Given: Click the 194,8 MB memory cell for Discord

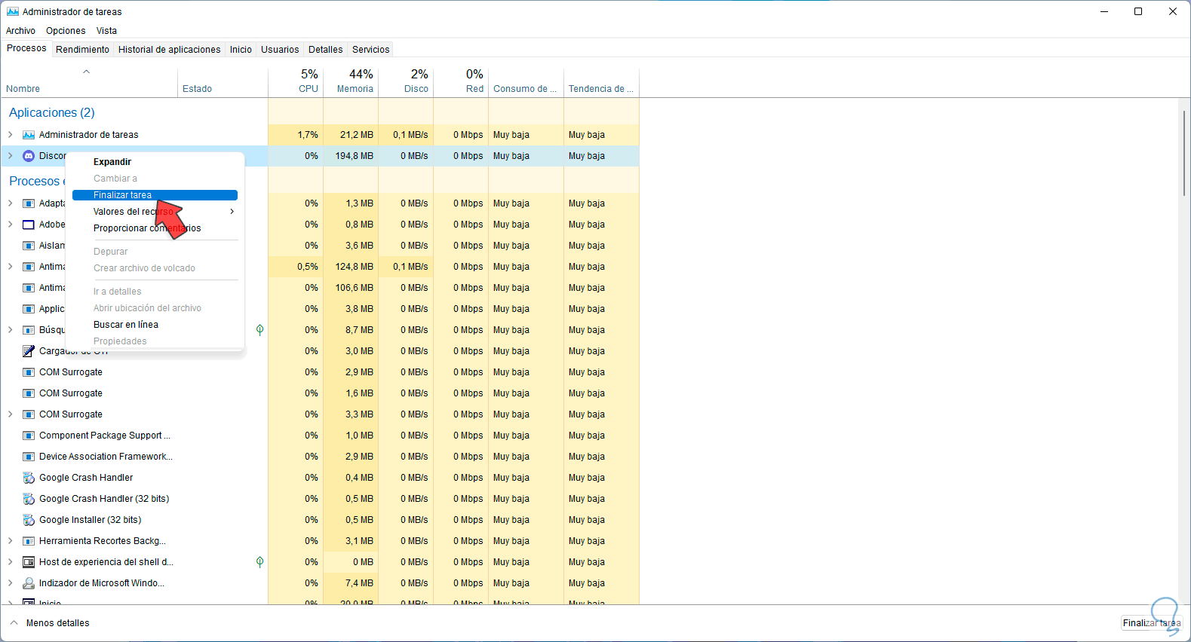Looking at the screenshot, I should tap(351, 156).
